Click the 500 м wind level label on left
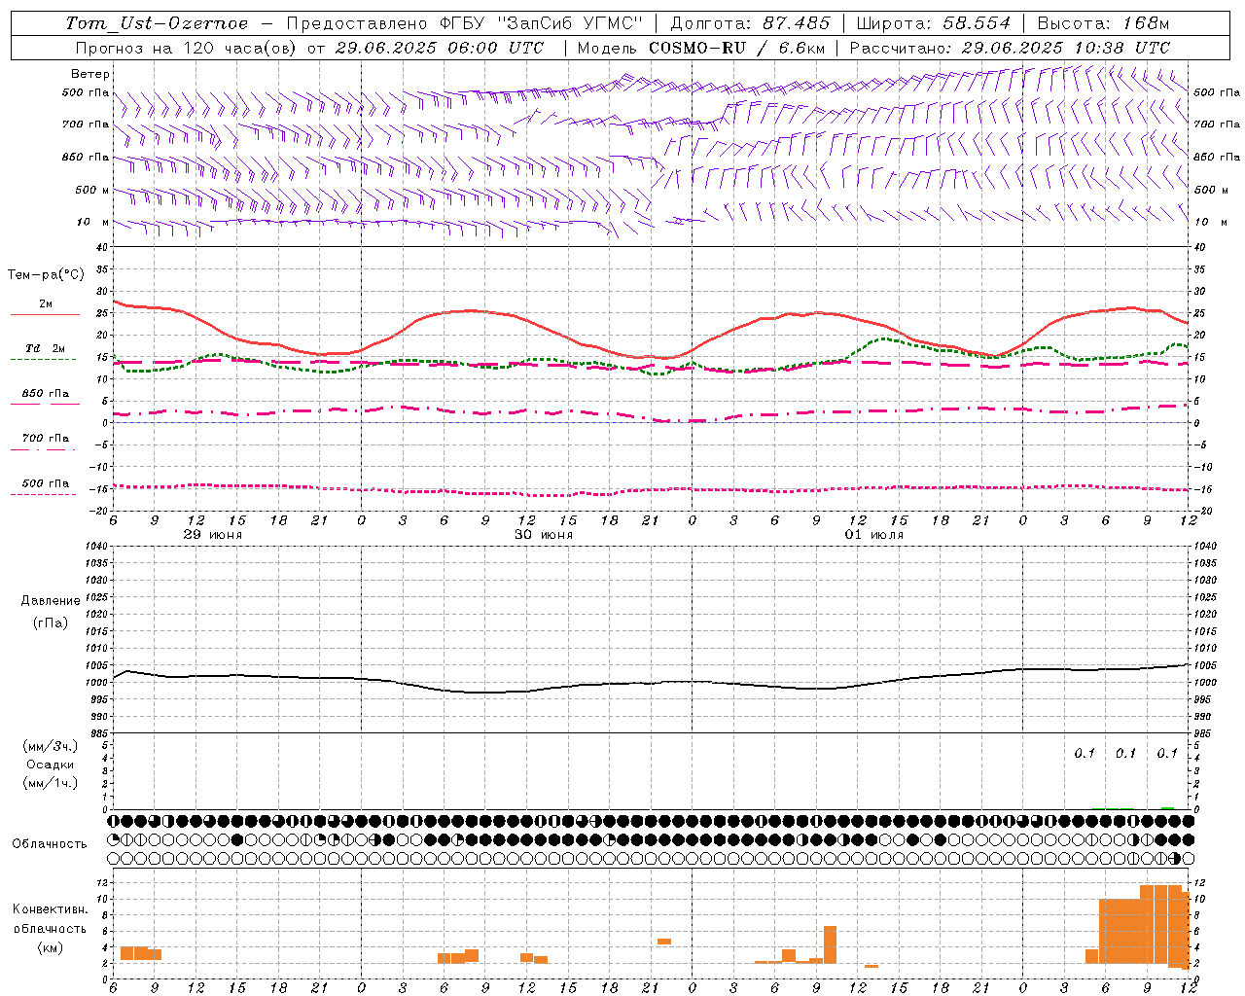Viewport: 1245px width, 996px height. click(92, 191)
